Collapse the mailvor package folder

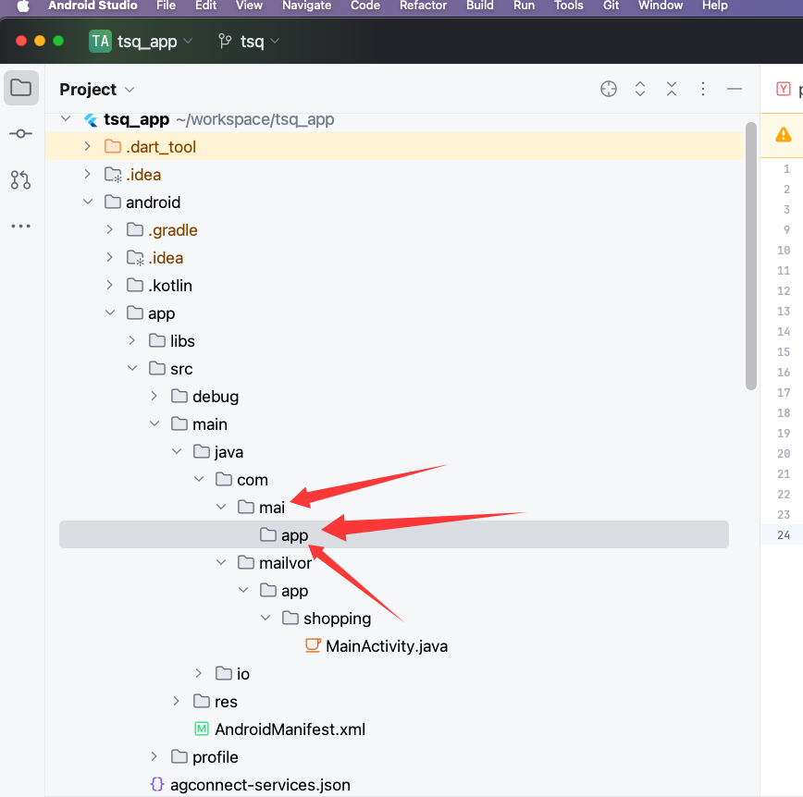pos(221,563)
